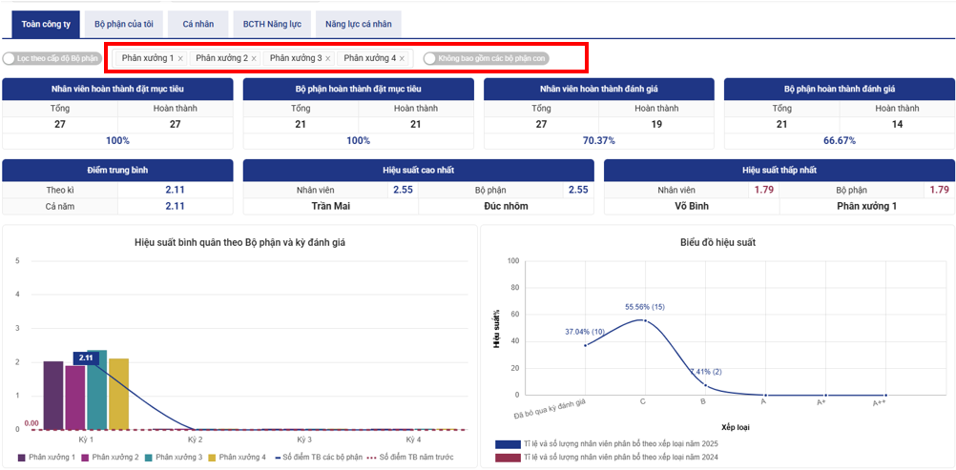Screen dimensions: 956x470
Task: Toggle Số điểm TB năm trước legend item
Action: (410, 458)
